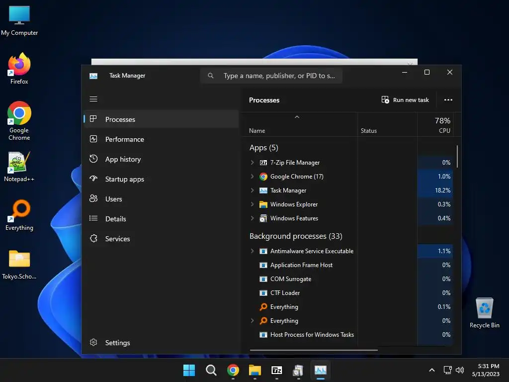Image resolution: width=509 pixels, height=382 pixels.
Task: Click the Users people icon in sidebar
Action: point(93,198)
